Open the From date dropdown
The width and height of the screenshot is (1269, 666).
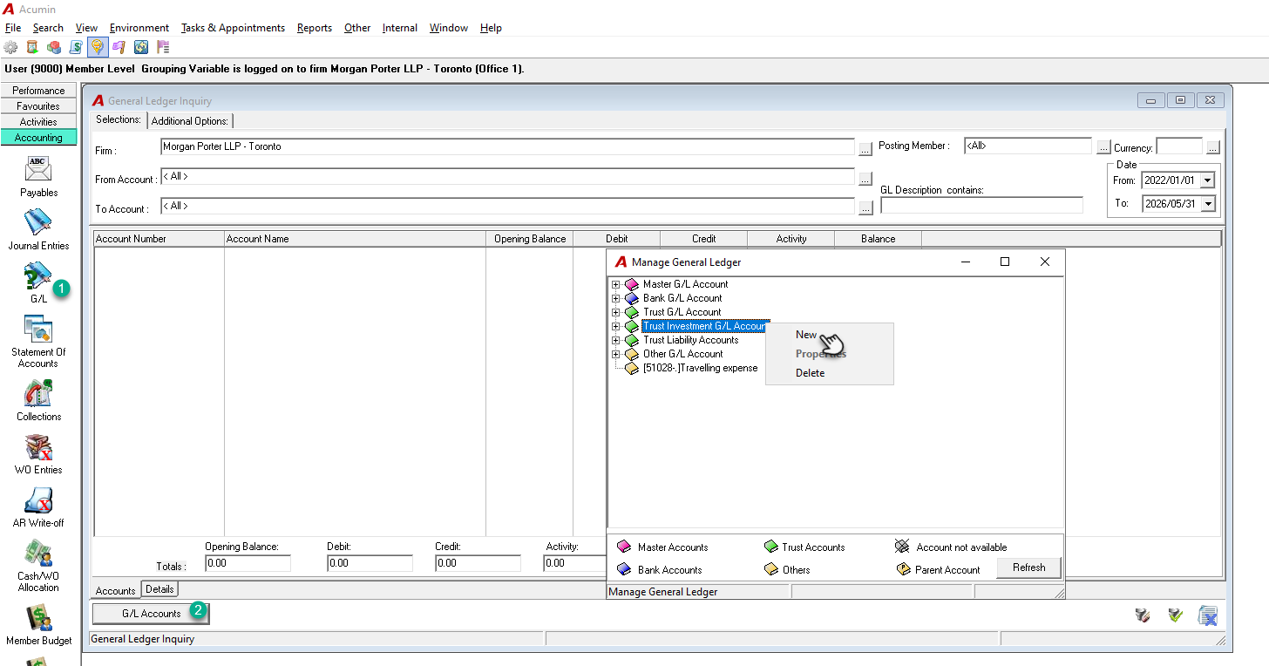(1207, 180)
